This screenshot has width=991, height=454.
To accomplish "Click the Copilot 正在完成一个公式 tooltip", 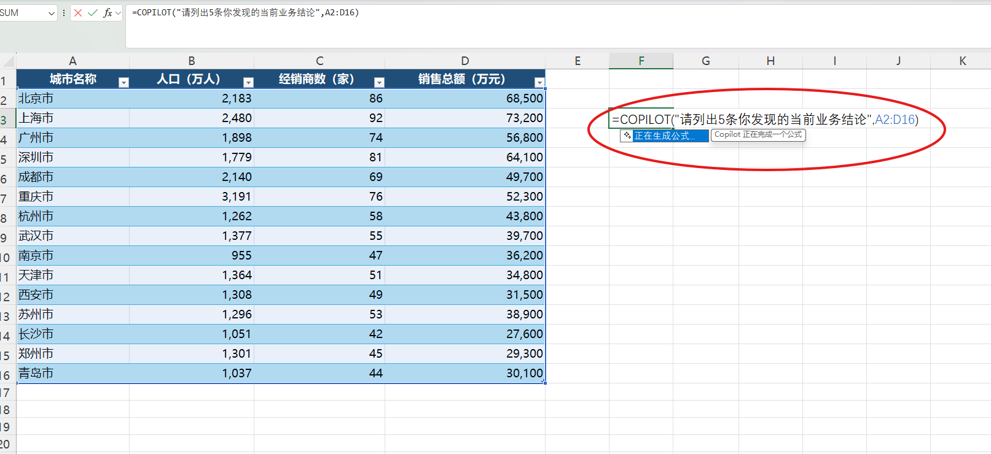I will [x=758, y=134].
